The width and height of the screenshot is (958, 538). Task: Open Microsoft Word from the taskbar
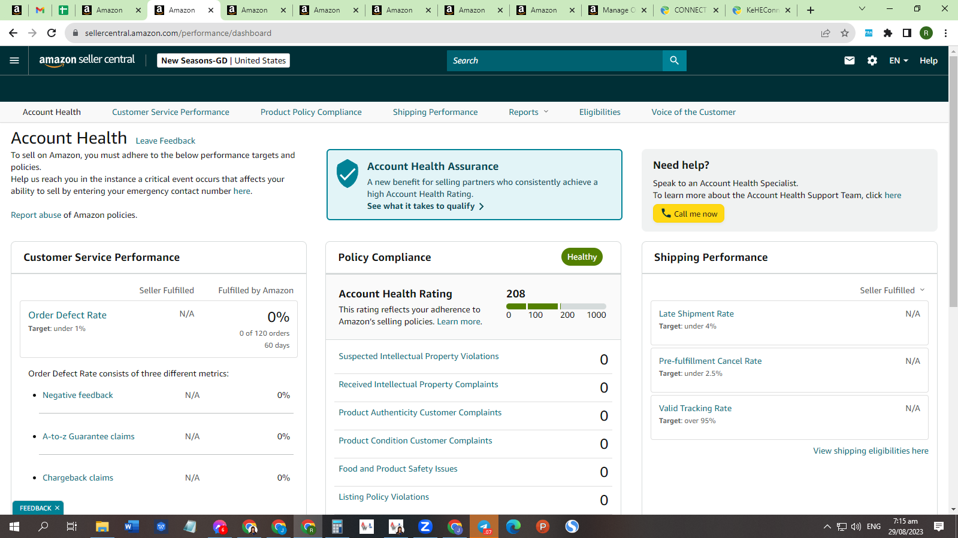point(131,527)
